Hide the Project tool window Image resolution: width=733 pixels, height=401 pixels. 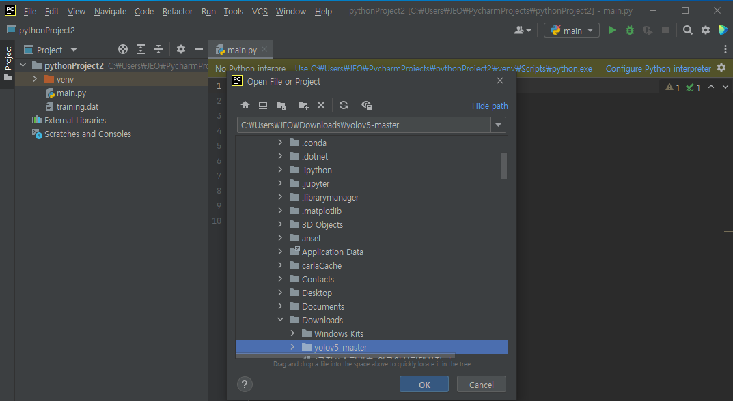pyautogui.click(x=199, y=49)
